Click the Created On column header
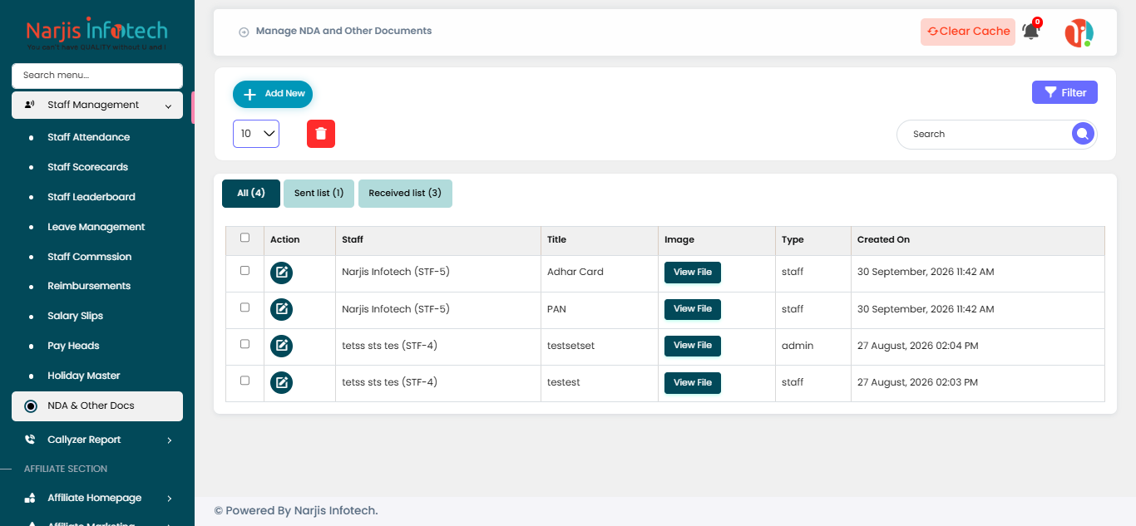The width and height of the screenshot is (1136, 526). (978, 240)
